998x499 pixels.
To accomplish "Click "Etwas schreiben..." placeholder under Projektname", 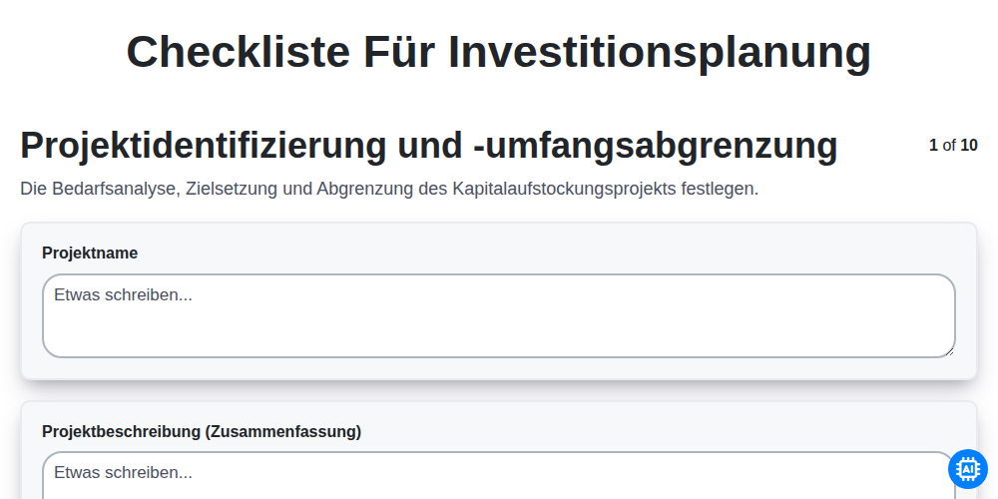I will coord(123,295).
